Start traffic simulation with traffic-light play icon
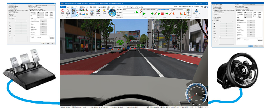Viewport: 266px width, 108px height. point(81,10)
